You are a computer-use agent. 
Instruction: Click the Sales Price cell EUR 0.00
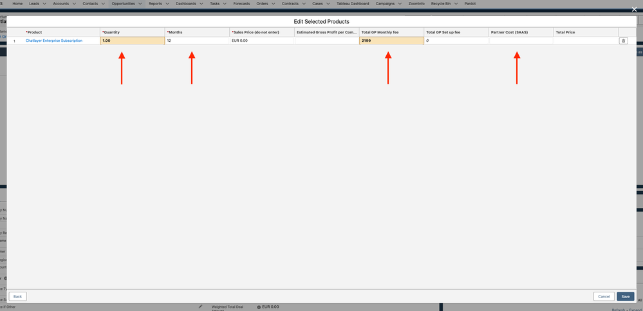262,41
